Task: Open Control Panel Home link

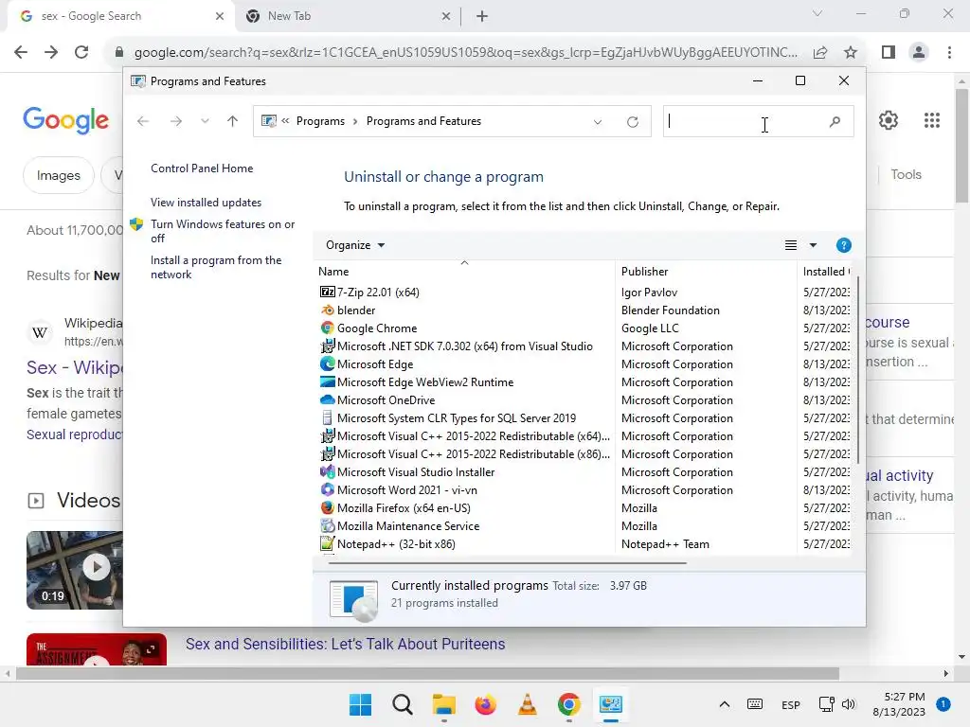Action: tap(202, 168)
